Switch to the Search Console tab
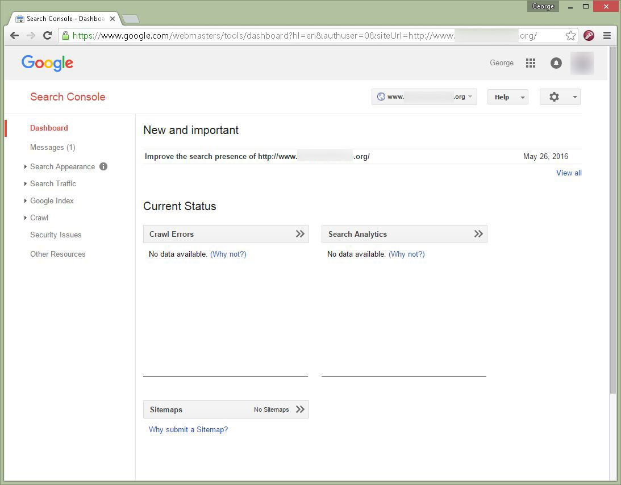This screenshot has width=621, height=485. 64,19
